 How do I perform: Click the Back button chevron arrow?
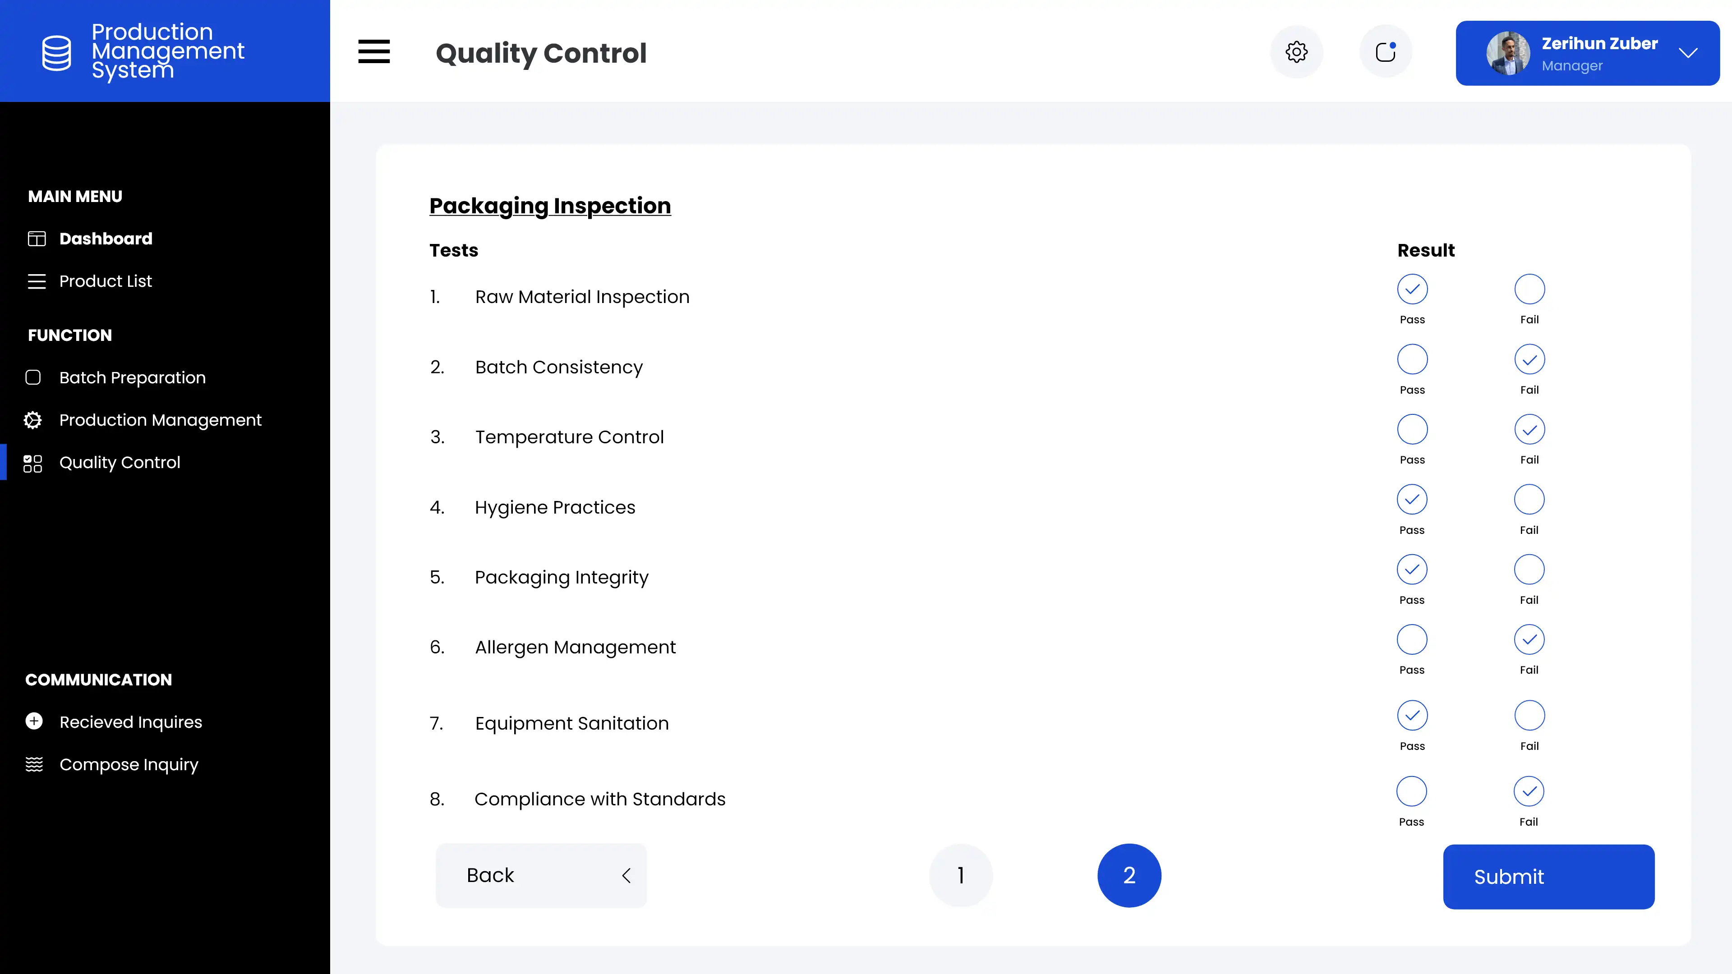[x=626, y=875]
